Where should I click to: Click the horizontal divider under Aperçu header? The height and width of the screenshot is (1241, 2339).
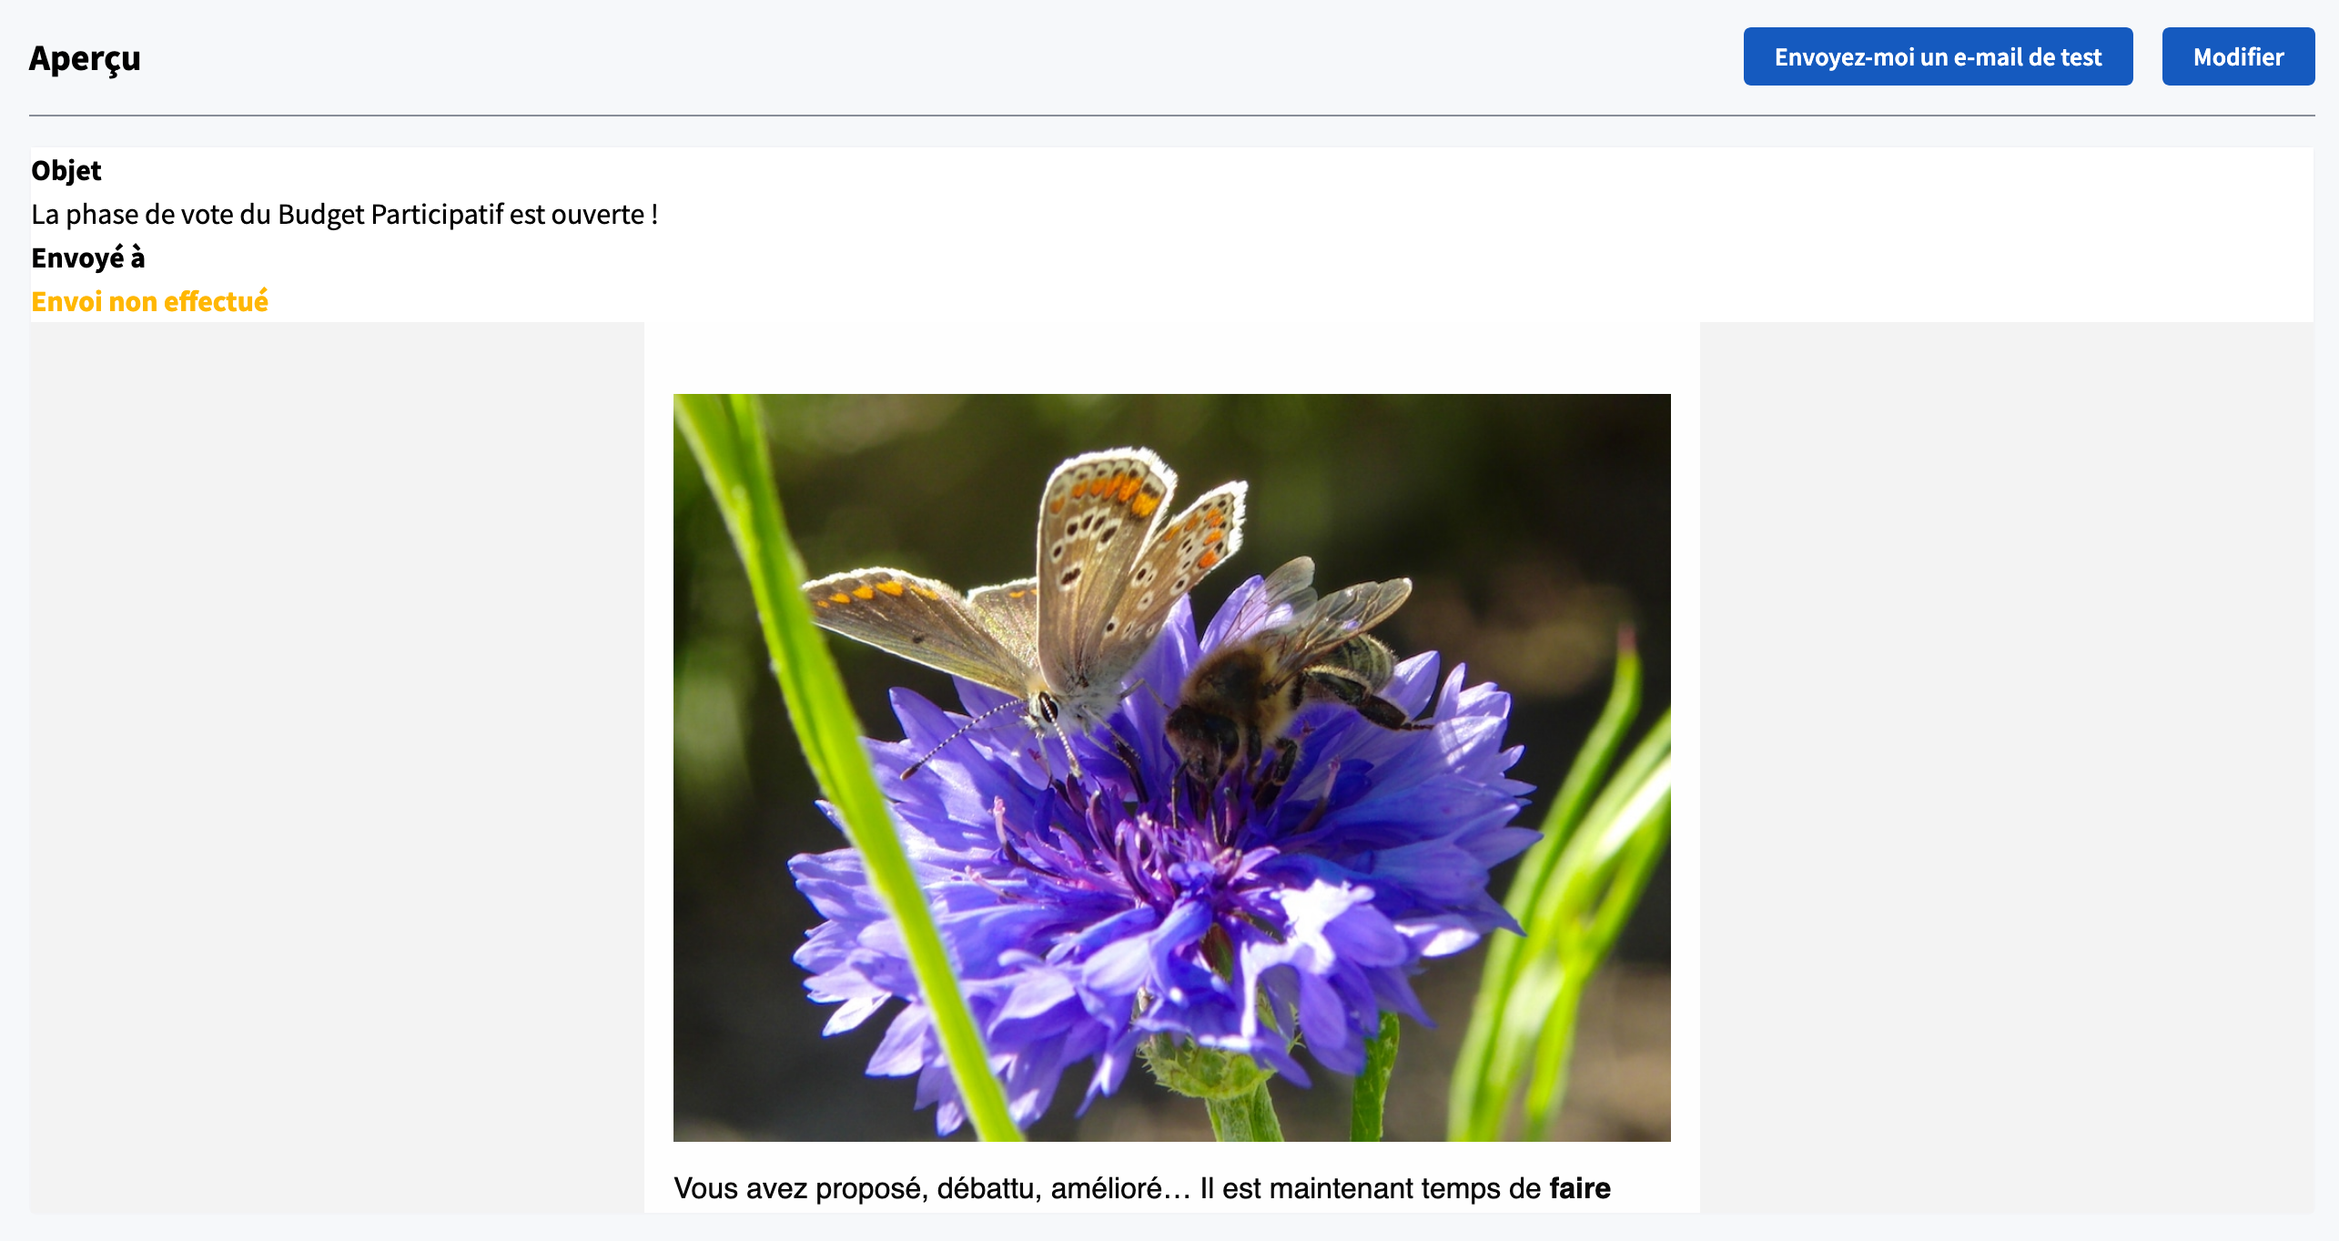point(1171,116)
